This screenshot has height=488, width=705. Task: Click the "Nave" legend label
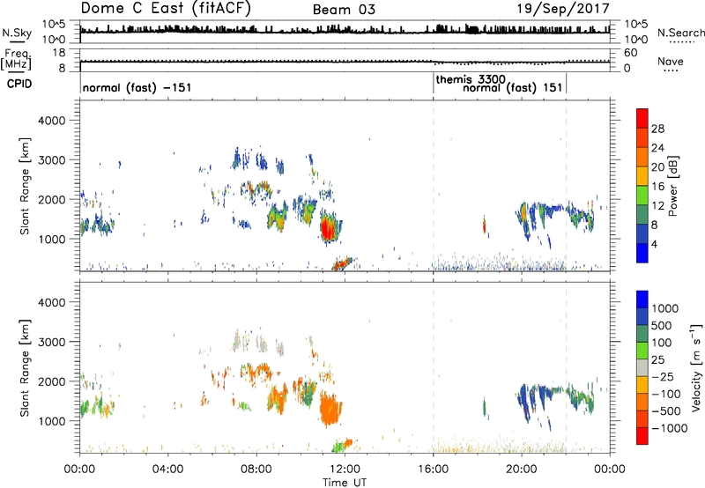670,61
